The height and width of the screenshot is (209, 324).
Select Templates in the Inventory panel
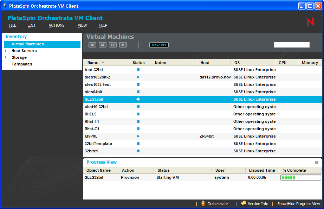tap(22, 64)
